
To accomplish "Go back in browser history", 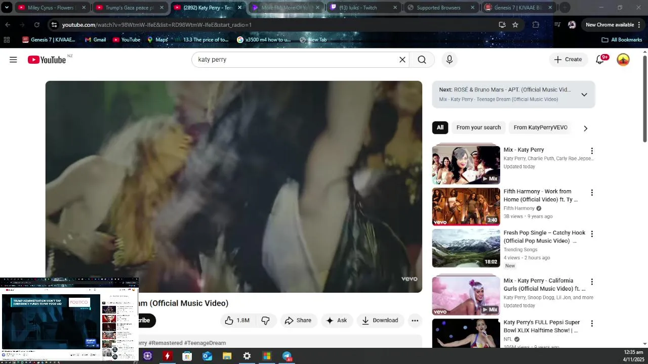I will [x=8, y=25].
